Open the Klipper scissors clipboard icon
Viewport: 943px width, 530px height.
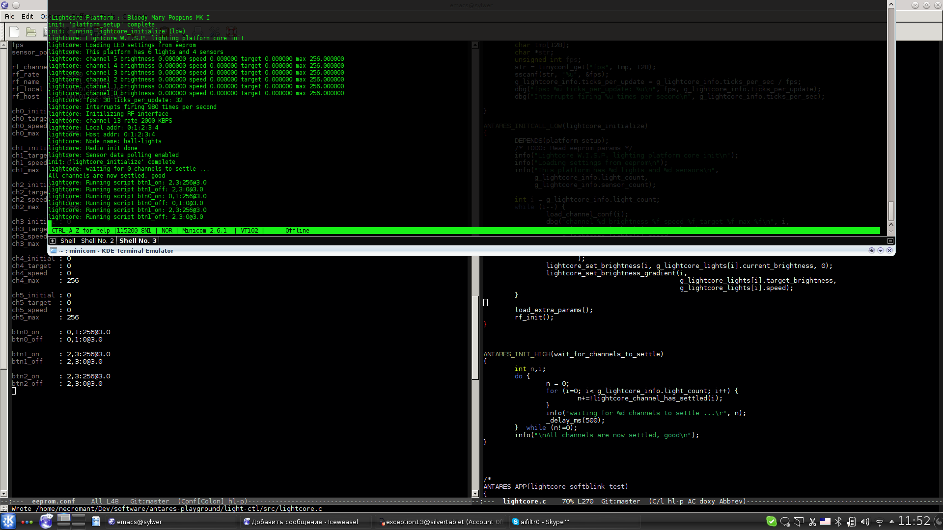pos(812,522)
